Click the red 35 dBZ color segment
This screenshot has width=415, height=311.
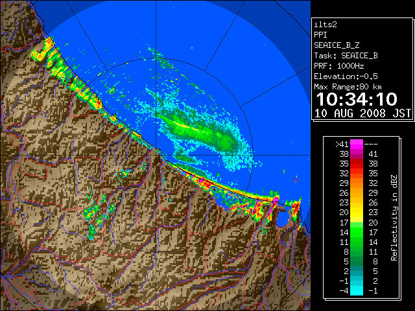(357, 164)
